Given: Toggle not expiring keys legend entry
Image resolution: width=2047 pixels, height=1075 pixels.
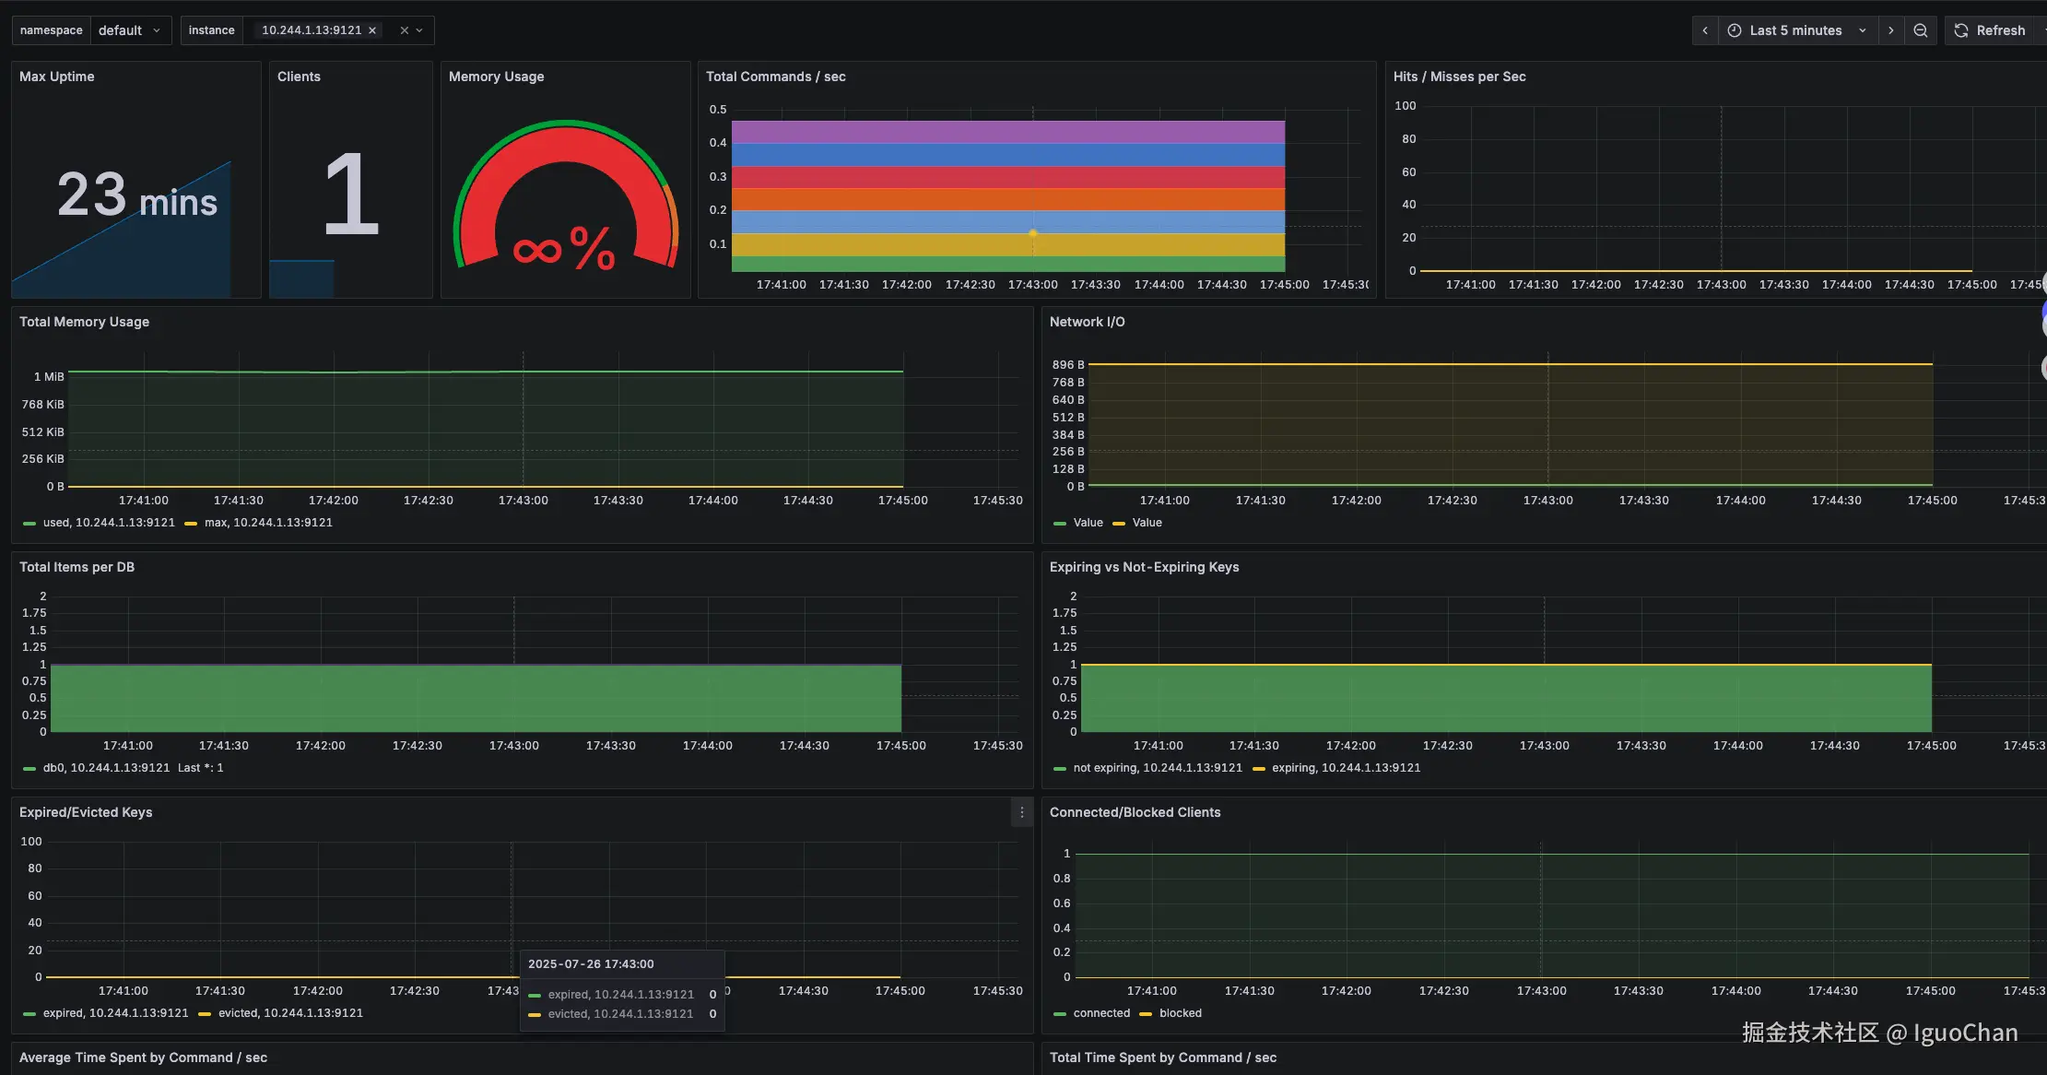Looking at the screenshot, I should coord(1157,768).
